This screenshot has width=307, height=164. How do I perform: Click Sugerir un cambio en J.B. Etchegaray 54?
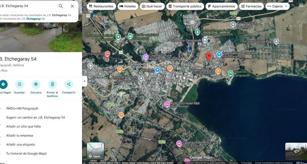[x=35, y=117]
